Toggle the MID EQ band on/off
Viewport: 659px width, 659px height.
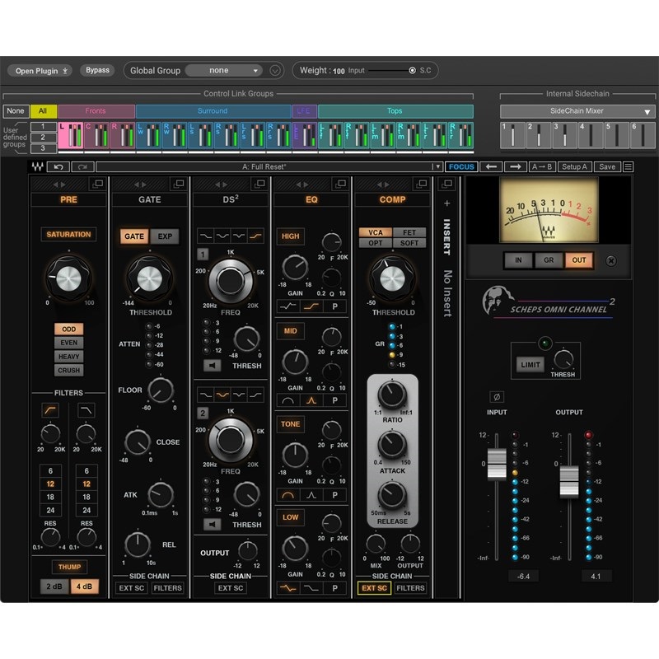(291, 331)
